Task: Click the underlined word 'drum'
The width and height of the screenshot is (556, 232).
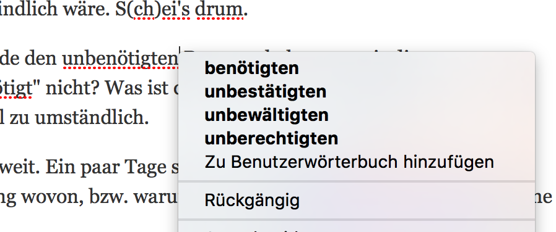Action: [x=219, y=10]
